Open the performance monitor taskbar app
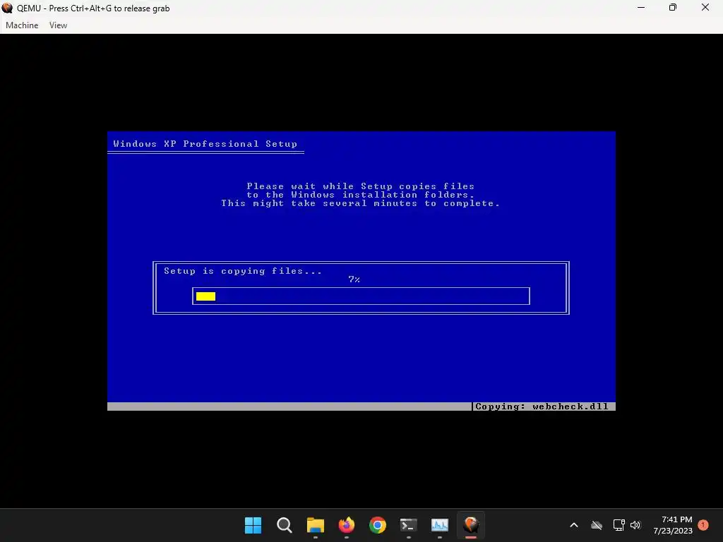This screenshot has height=542, width=723. coord(440,525)
